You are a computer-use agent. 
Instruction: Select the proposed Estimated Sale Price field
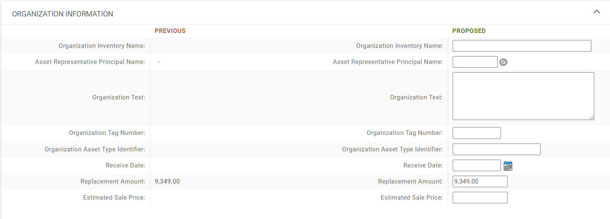(x=480, y=198)
